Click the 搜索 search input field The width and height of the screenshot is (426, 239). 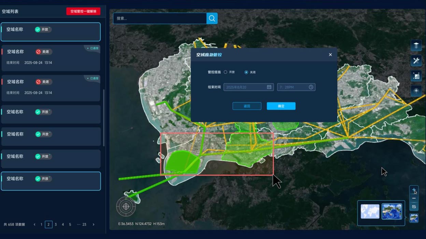(159, 18)
